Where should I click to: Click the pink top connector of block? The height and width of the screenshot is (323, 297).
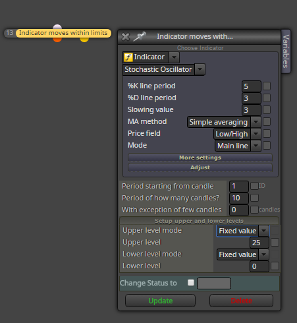(x=57, y=26)
